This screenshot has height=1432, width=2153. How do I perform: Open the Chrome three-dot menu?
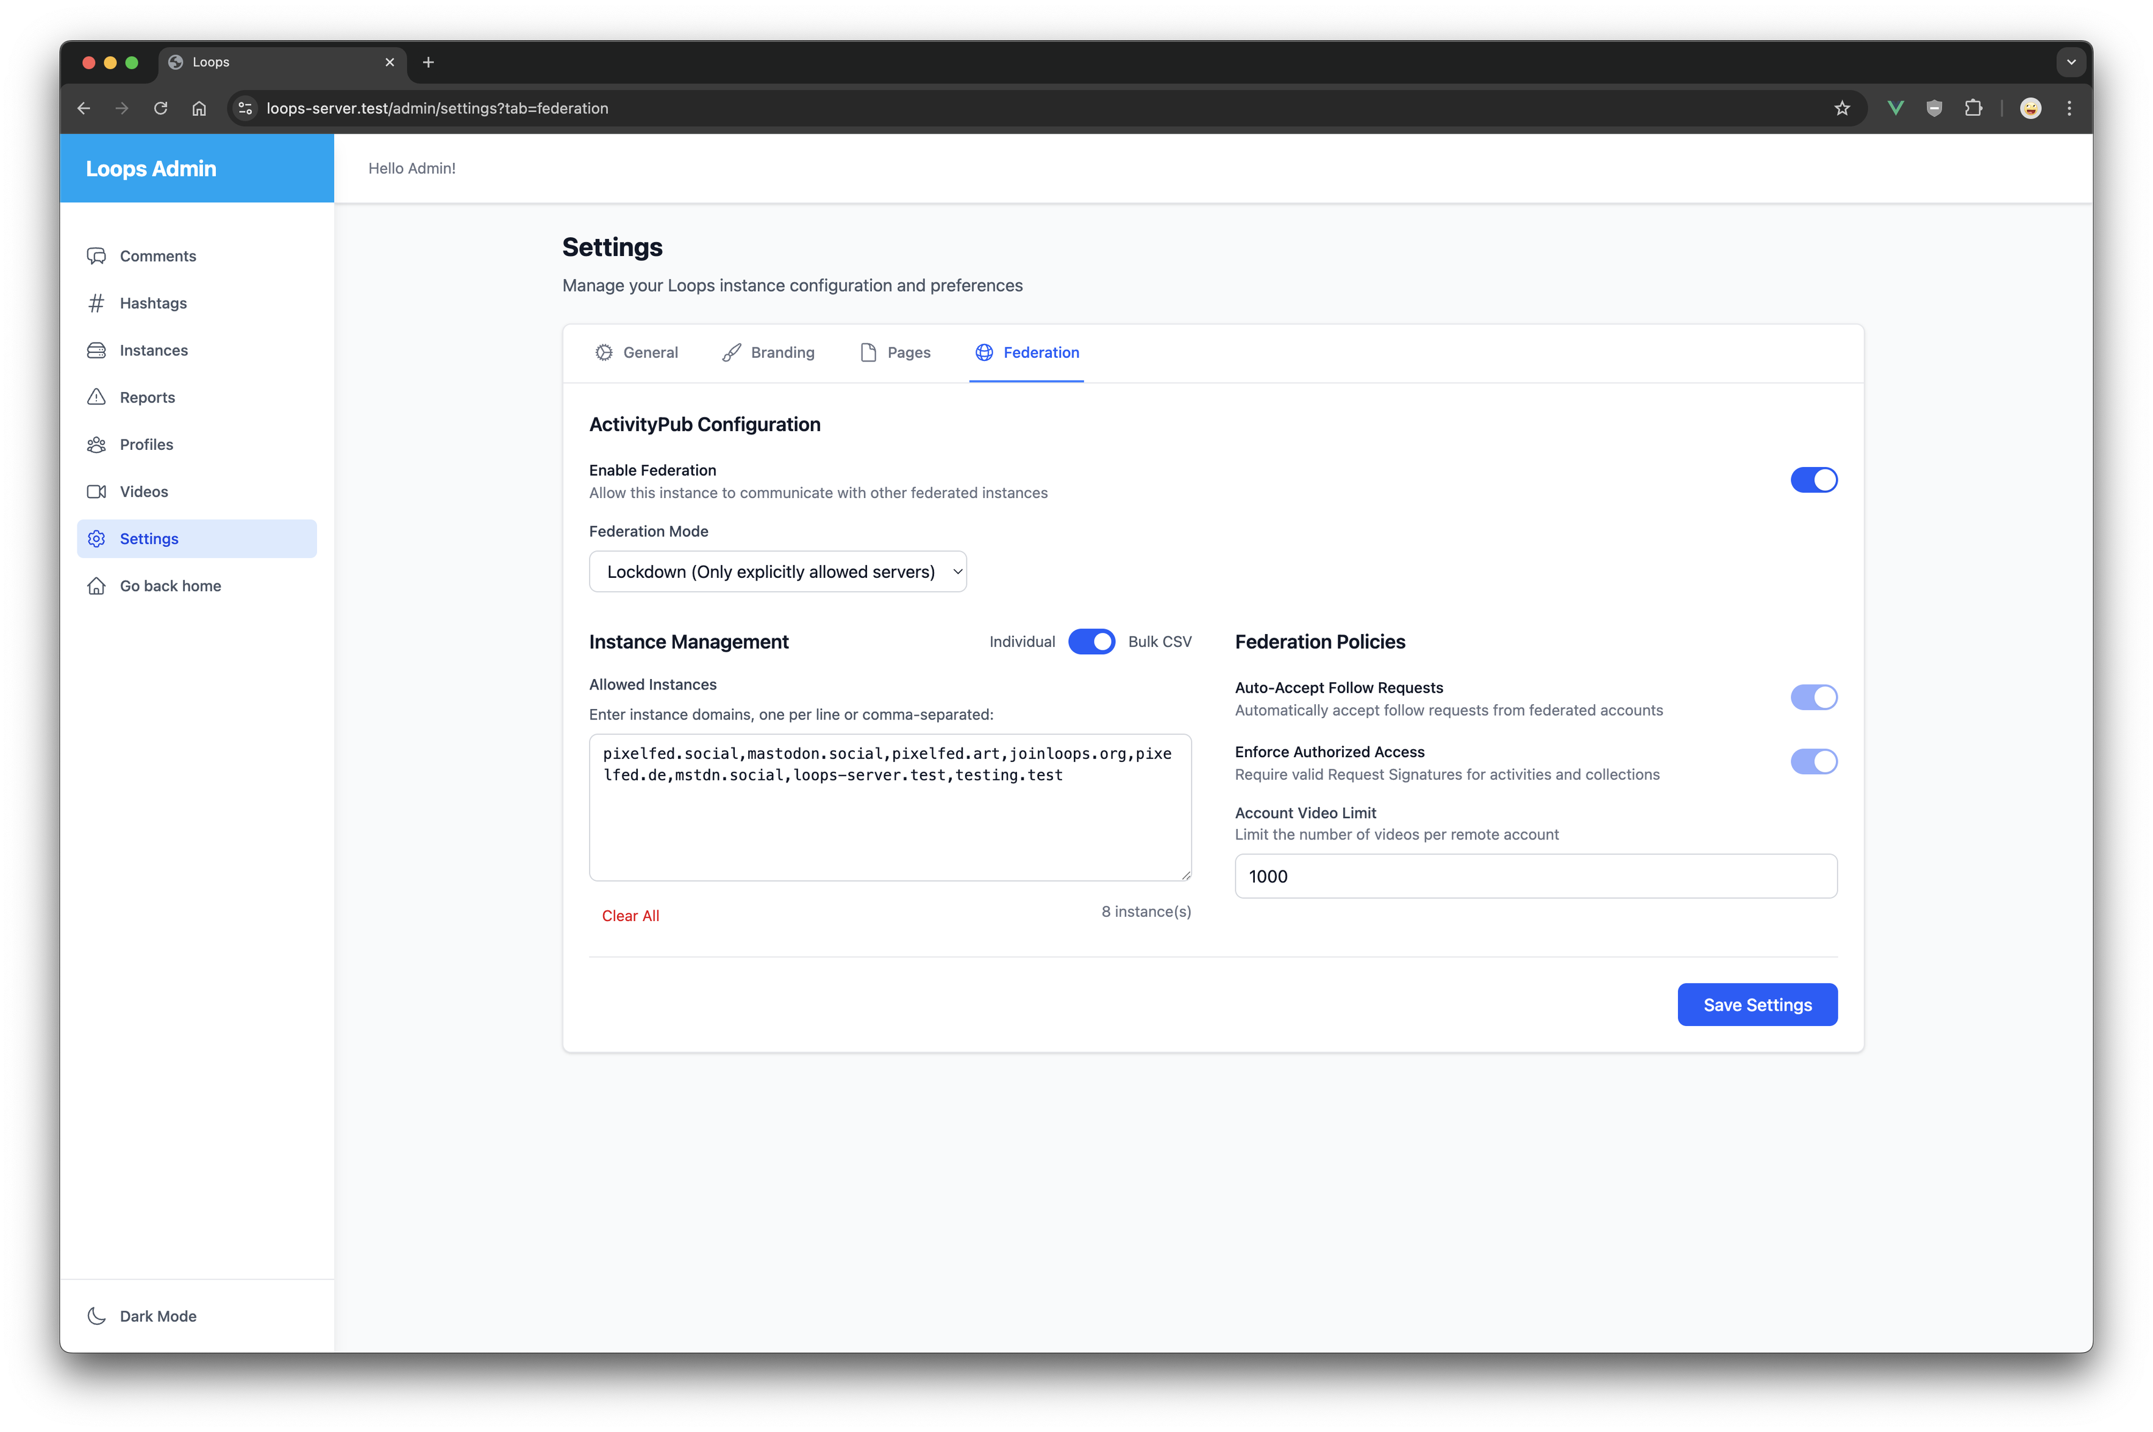(x=2069, y=109)
